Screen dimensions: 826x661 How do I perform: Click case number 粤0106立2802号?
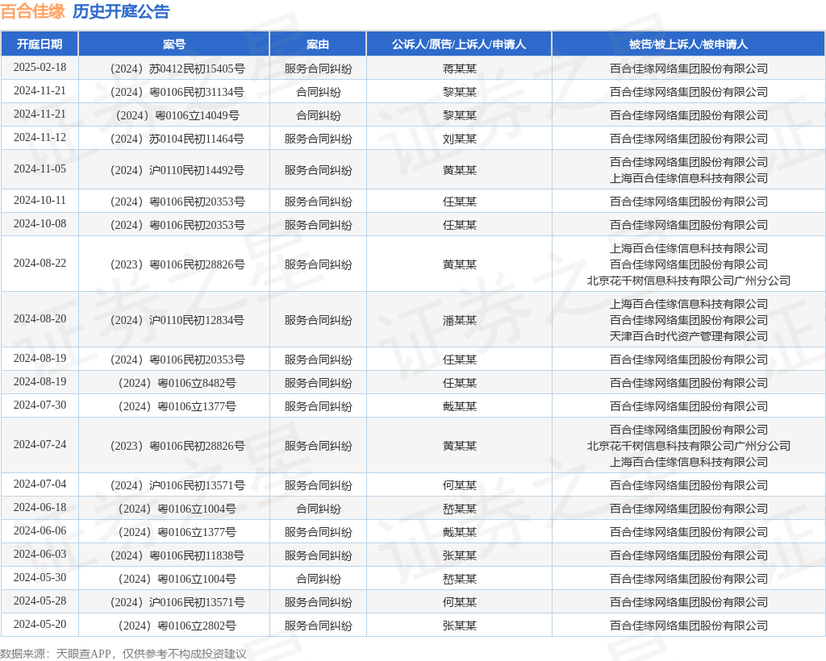177,626
